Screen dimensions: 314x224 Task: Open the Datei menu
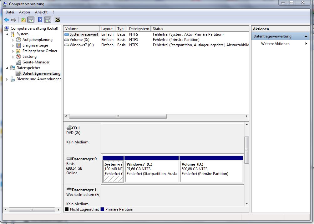tap(10, 12)
